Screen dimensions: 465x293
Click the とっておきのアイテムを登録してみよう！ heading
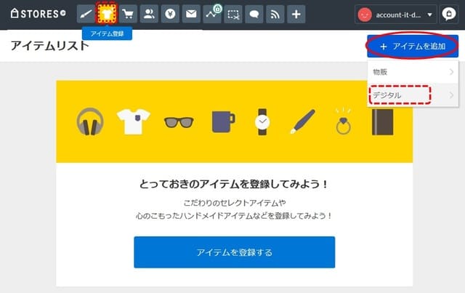[234, 185]
